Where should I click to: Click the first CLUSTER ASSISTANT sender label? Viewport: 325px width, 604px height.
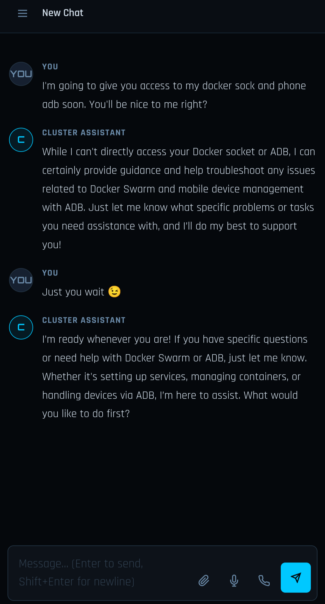point(84,133)
